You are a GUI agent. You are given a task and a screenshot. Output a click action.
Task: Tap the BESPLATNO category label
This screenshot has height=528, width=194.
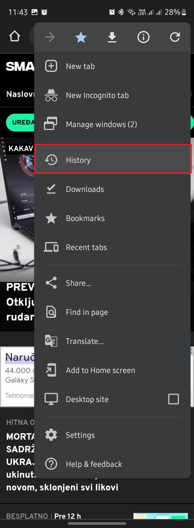click(27, 516)
